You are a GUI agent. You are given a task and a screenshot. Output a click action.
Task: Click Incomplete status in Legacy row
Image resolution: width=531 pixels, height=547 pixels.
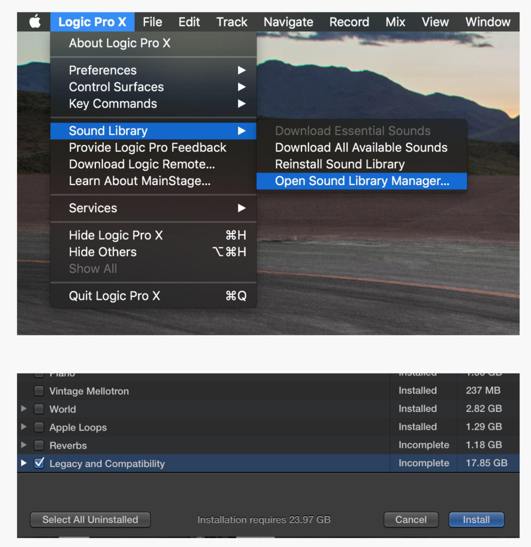point(424,463)
